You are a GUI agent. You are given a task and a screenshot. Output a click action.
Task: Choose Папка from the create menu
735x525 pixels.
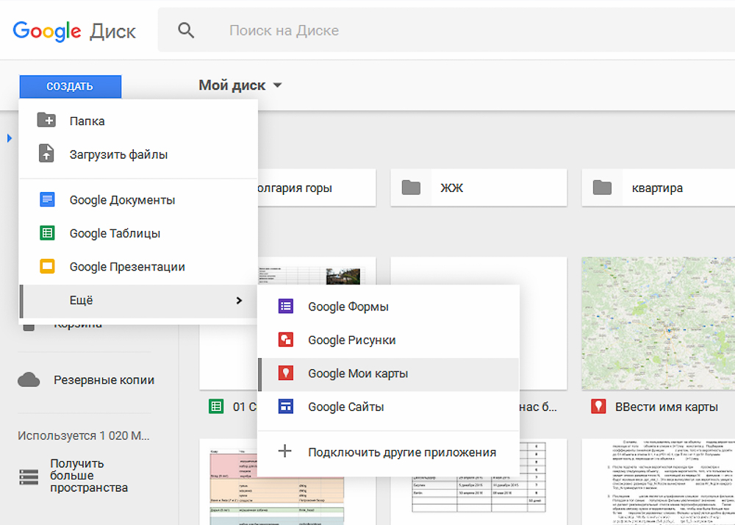coord(138,121)
